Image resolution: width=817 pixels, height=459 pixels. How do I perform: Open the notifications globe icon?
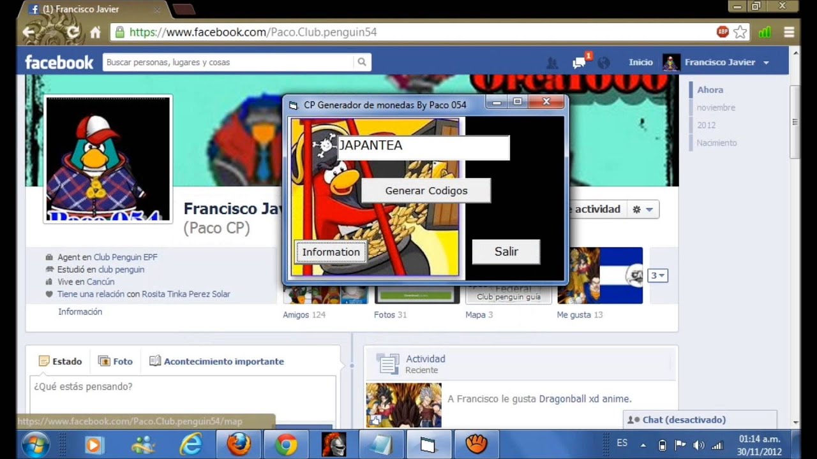click(x=603, y=62)
